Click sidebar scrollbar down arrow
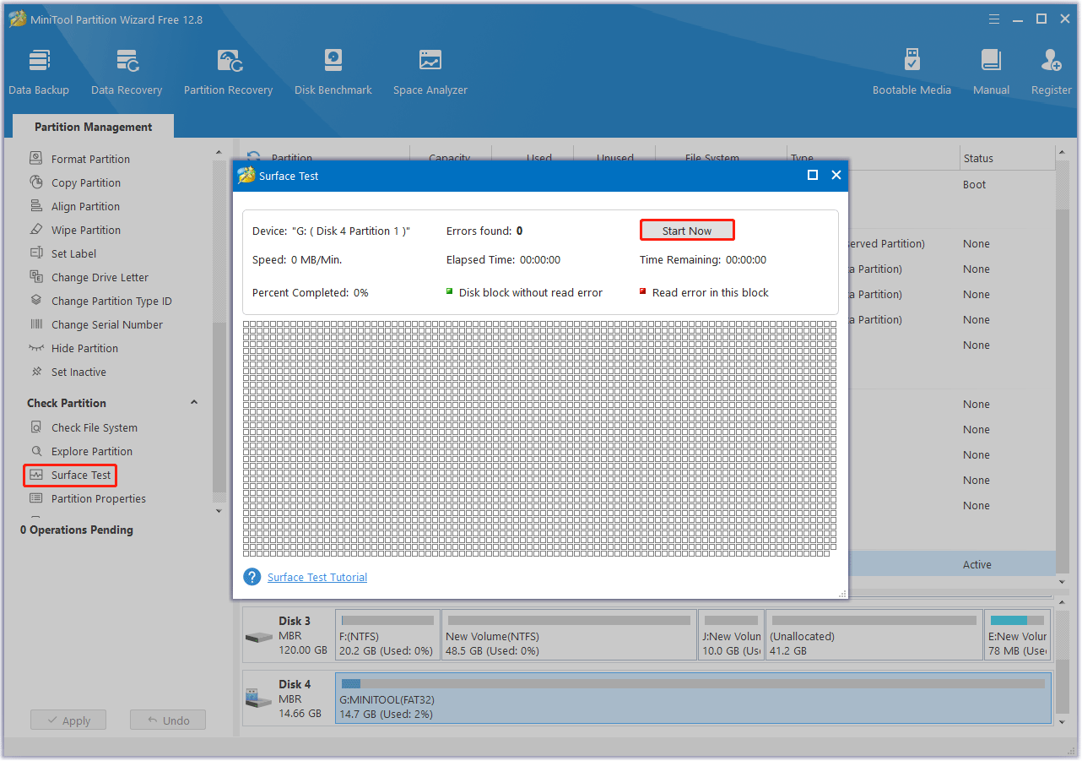1082x761 pixels. click(219, 510)
